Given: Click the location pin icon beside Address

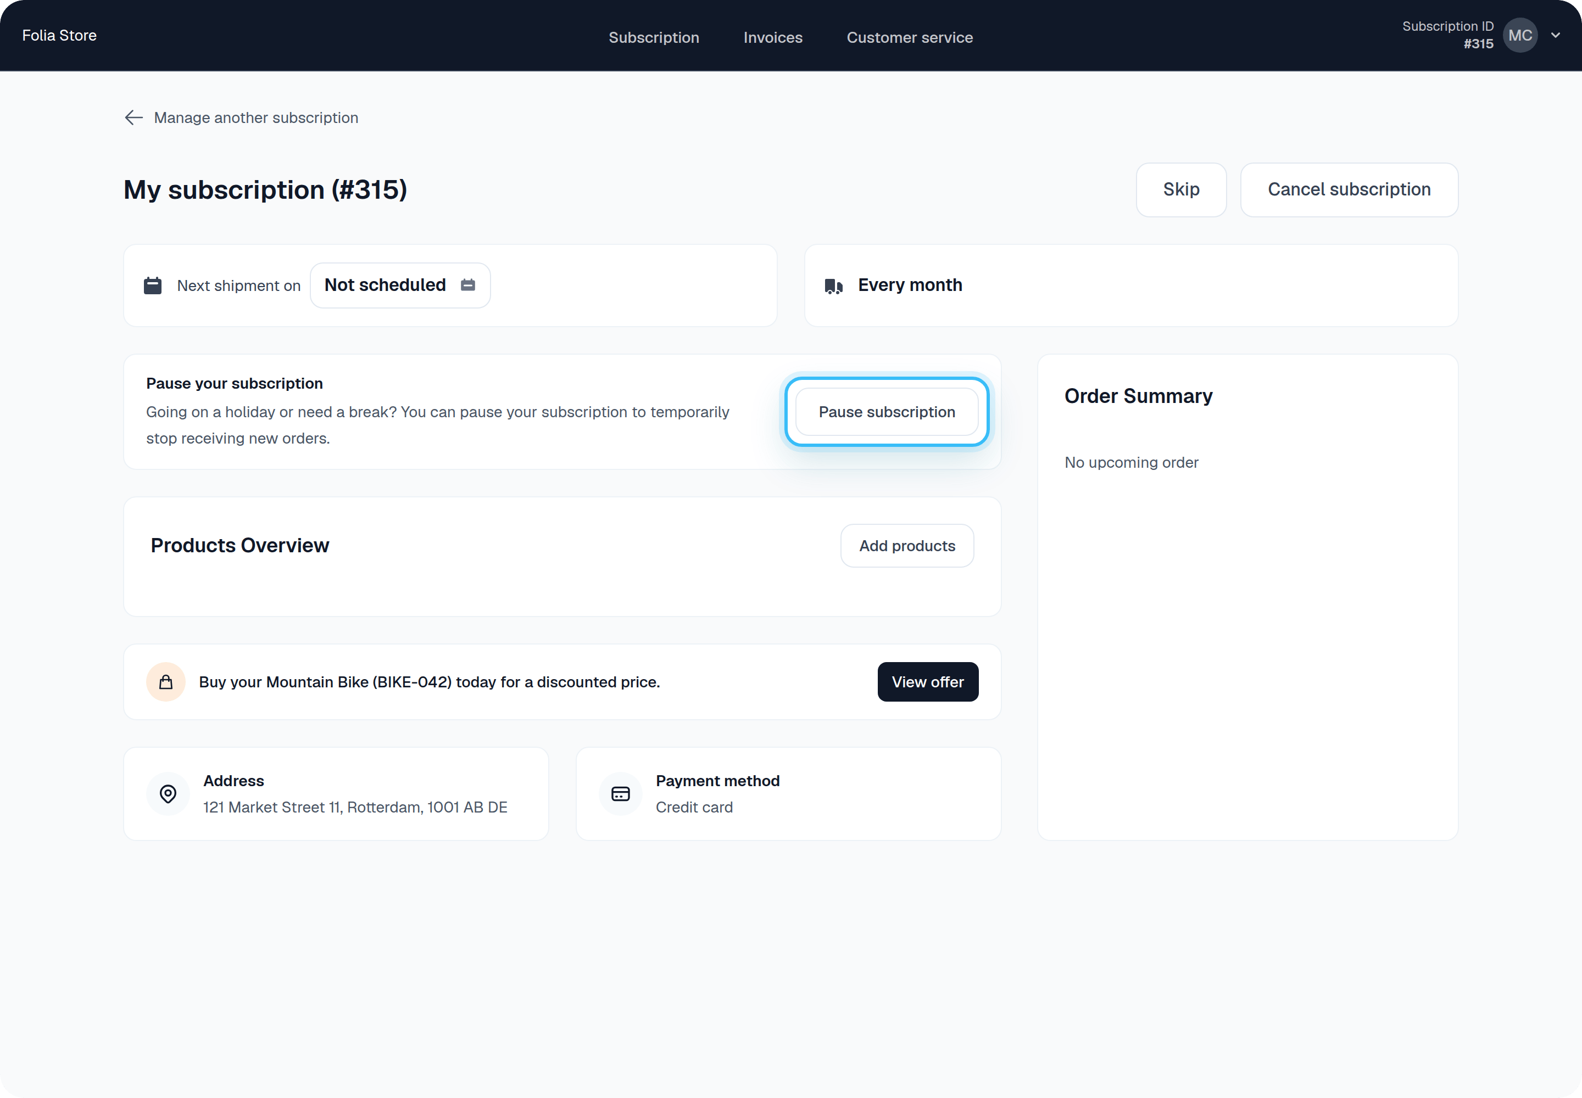Looking at the screenshot, I should tap(168, 794).
